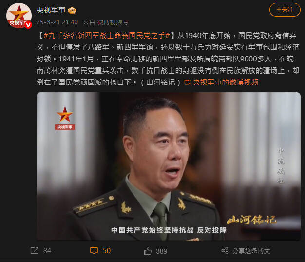
Task: Click the 分享这条博文 text
Action: [x=251, y=251]
